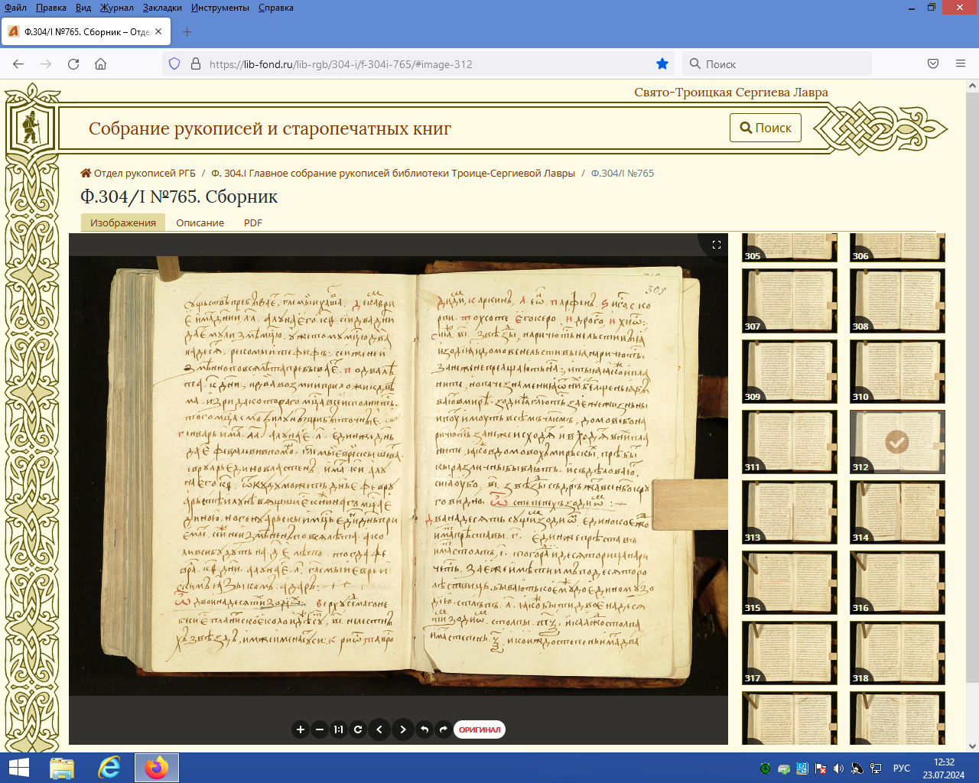
Task: Switch to the PDF tab
Action: [x=253, y=223]
